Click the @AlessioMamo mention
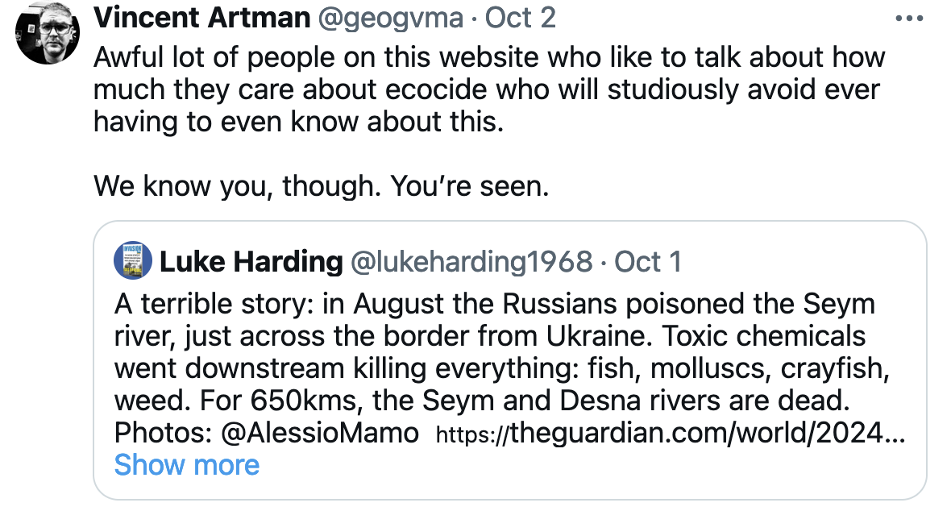The height and width of the screenshot is (511, 951). pyautogui.click(x=320, y=433)
